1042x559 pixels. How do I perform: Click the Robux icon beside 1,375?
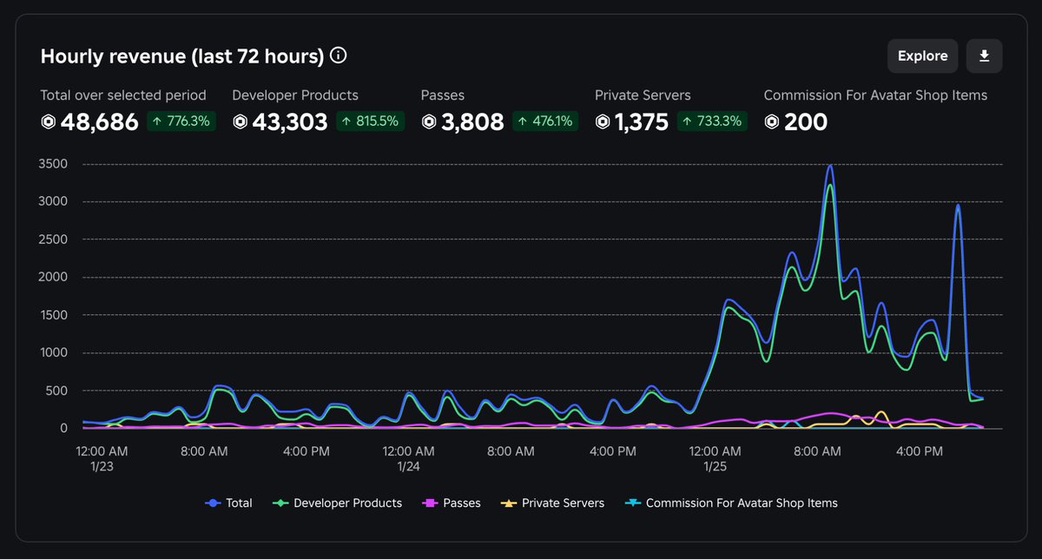pyautogui.click(x=603, y=122)
